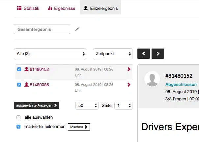Open participant 81480152 link
This screenshot has height=142, width=199.
[x=39, y=69]
